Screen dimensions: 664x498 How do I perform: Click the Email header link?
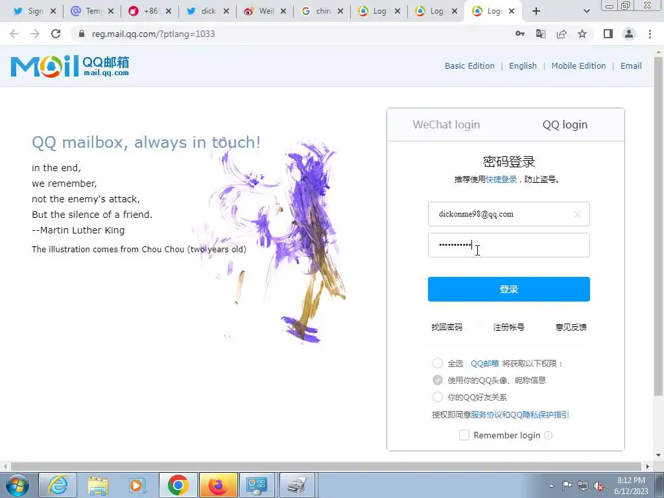[631, 65]
